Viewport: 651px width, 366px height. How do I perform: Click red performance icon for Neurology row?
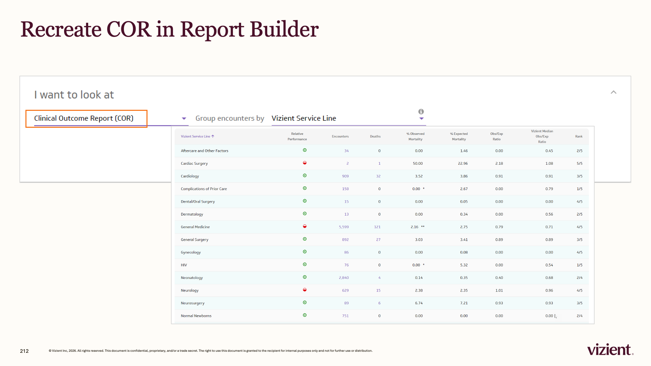[304, 290]
